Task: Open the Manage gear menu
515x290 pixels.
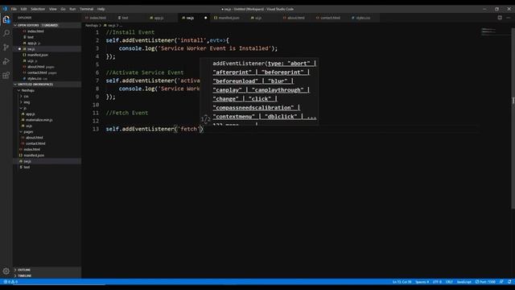Action: pos(6,271)
